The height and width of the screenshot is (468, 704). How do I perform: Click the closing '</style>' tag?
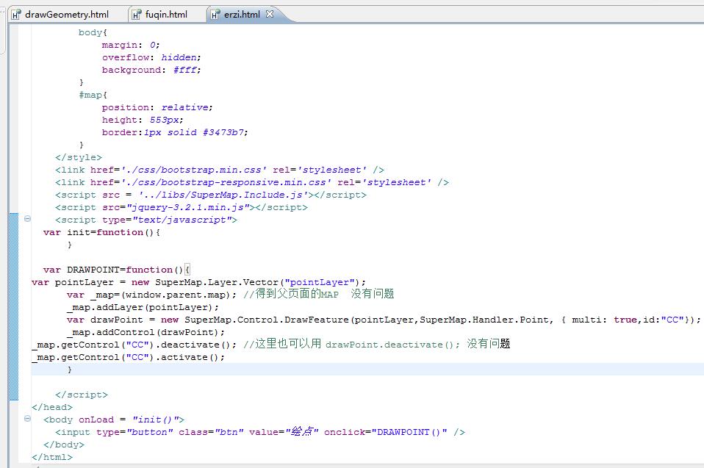click(x=79, y=157)
